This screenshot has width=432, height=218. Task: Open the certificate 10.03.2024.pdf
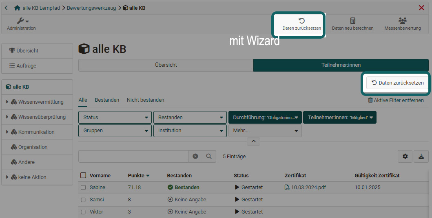(x=308, y=187)
